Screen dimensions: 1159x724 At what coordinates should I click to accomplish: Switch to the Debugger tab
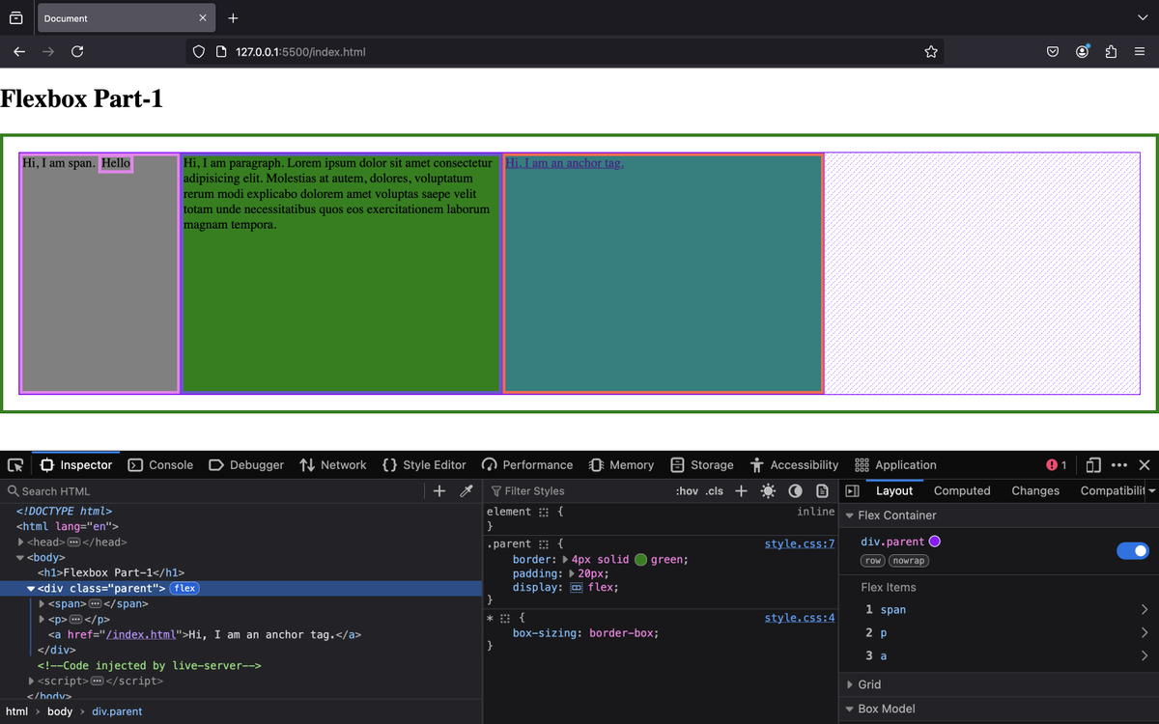click(246, 465)
